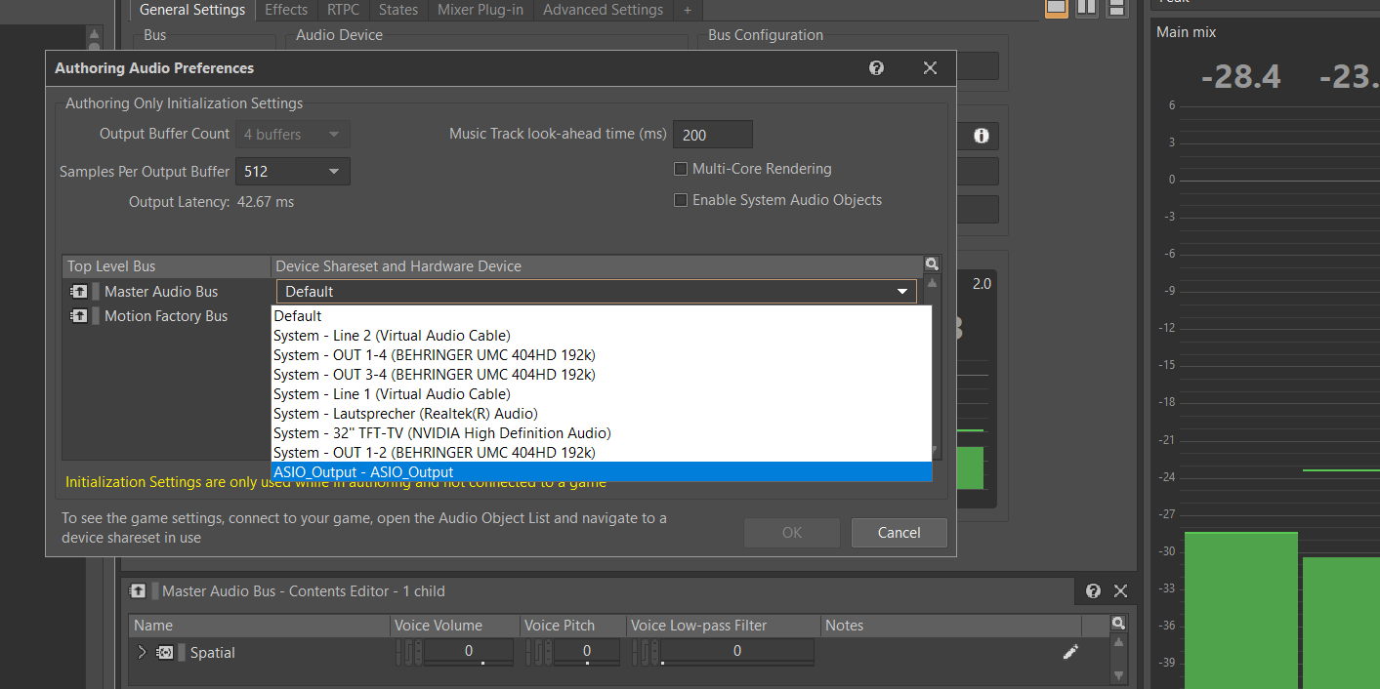Click the Master Audio Bus bus icon
This screenshot has height=689, width=1380.
tap(80, 291)
